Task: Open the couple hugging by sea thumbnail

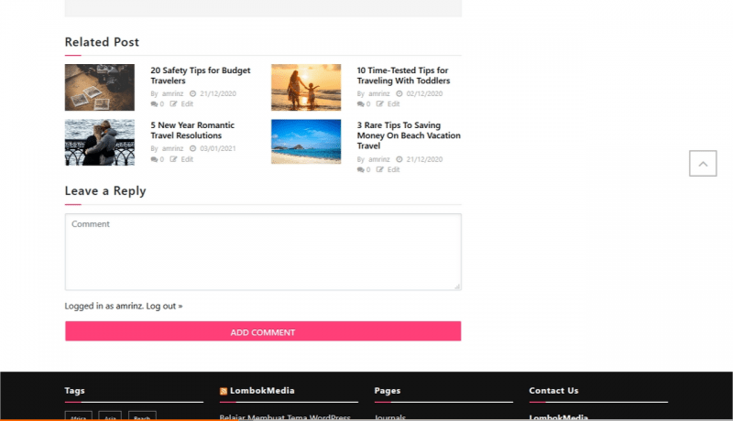Action: click(100, 143)
